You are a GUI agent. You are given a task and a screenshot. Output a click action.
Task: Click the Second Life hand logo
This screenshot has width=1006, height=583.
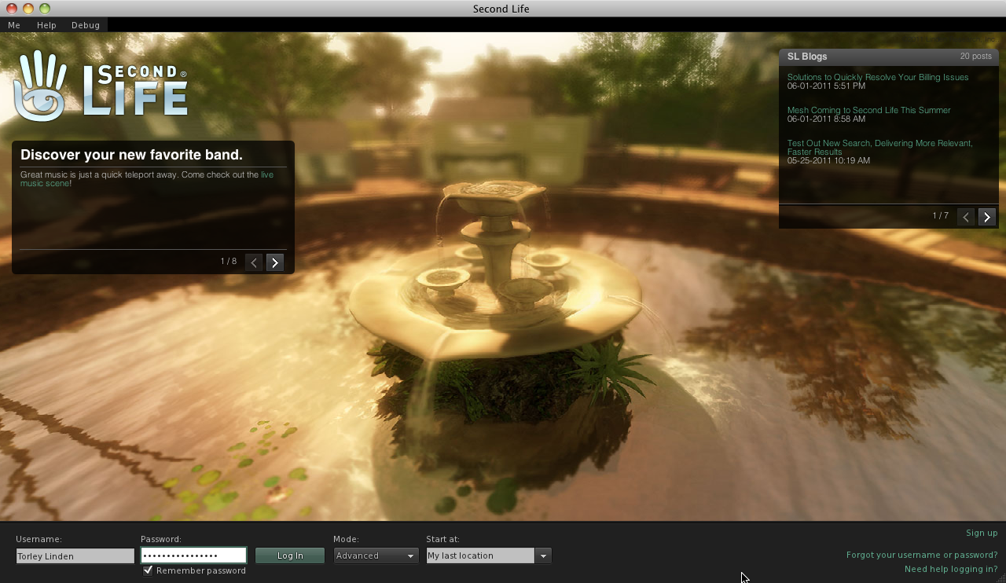coord(39,86)
